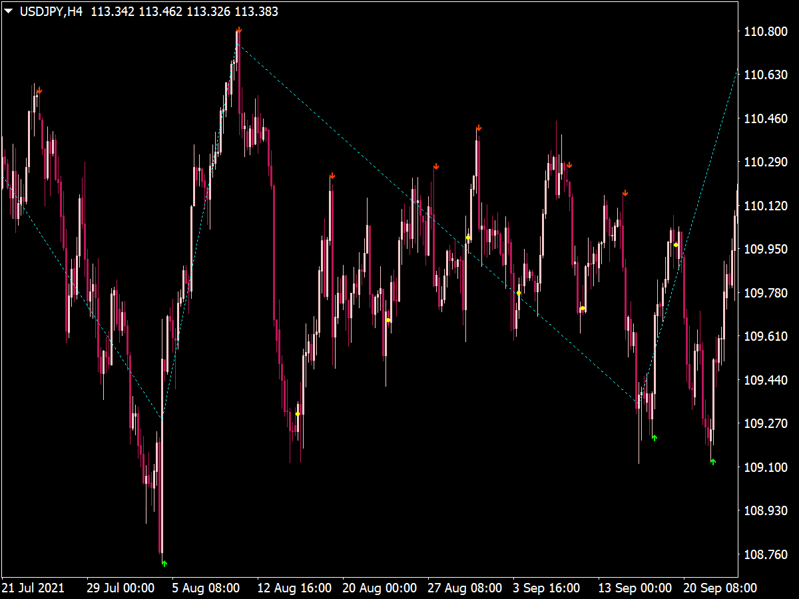The image size is (799, 599).
Task: Select the green up arrow just after 13 Sep 00:00
Action: 655,437
